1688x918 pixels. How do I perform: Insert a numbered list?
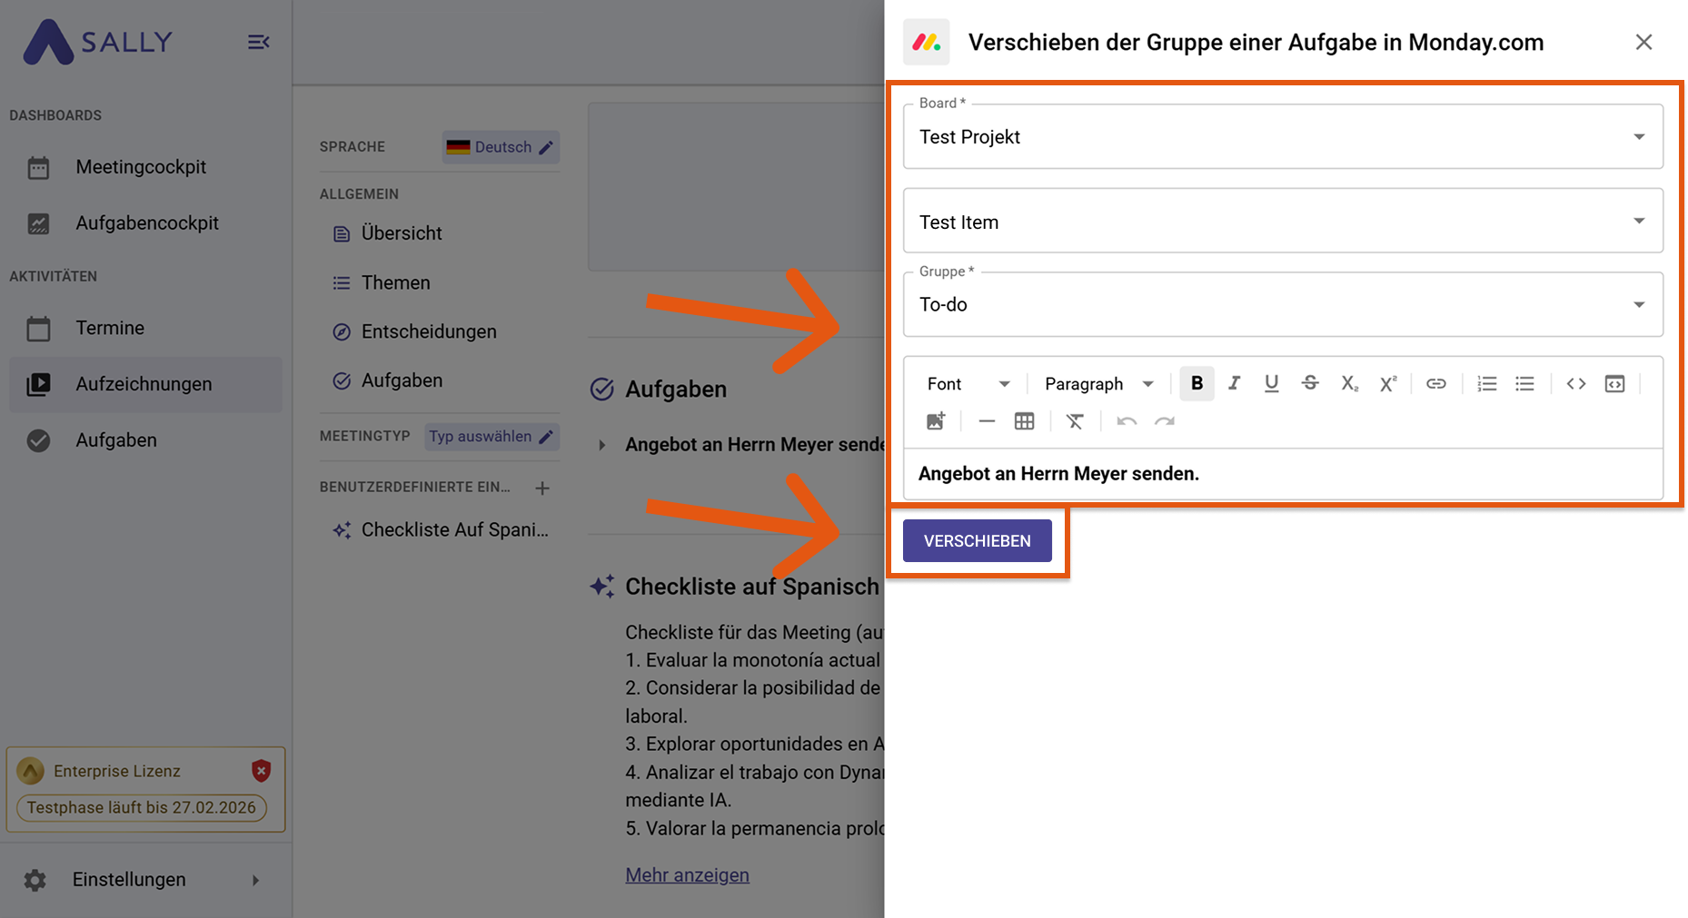(1486, 384)
